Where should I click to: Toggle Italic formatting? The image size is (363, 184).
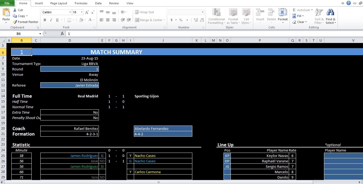click(x=51, y=20)
